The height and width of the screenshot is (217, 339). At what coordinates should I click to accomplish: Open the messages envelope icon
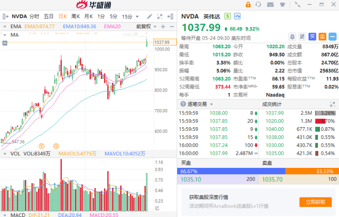[x=270, y=5]
